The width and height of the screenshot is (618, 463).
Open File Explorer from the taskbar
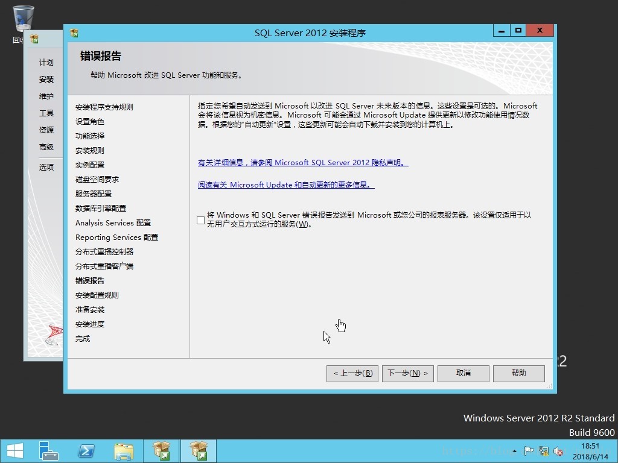click(x=124, y=451)
